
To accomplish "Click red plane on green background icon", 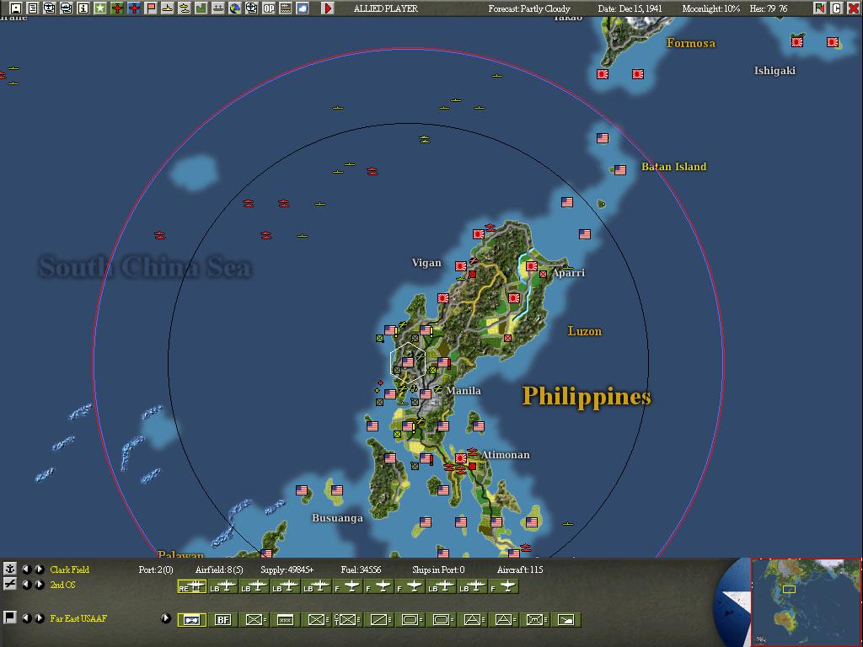I will 117,8.
